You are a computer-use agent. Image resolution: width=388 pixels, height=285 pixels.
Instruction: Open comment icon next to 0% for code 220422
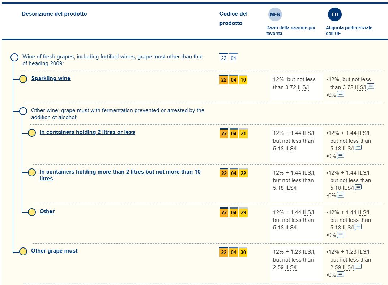click(340, 195)
